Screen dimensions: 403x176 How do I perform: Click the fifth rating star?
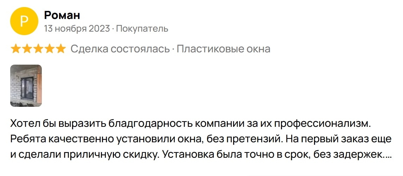click(x=60, y=49)
